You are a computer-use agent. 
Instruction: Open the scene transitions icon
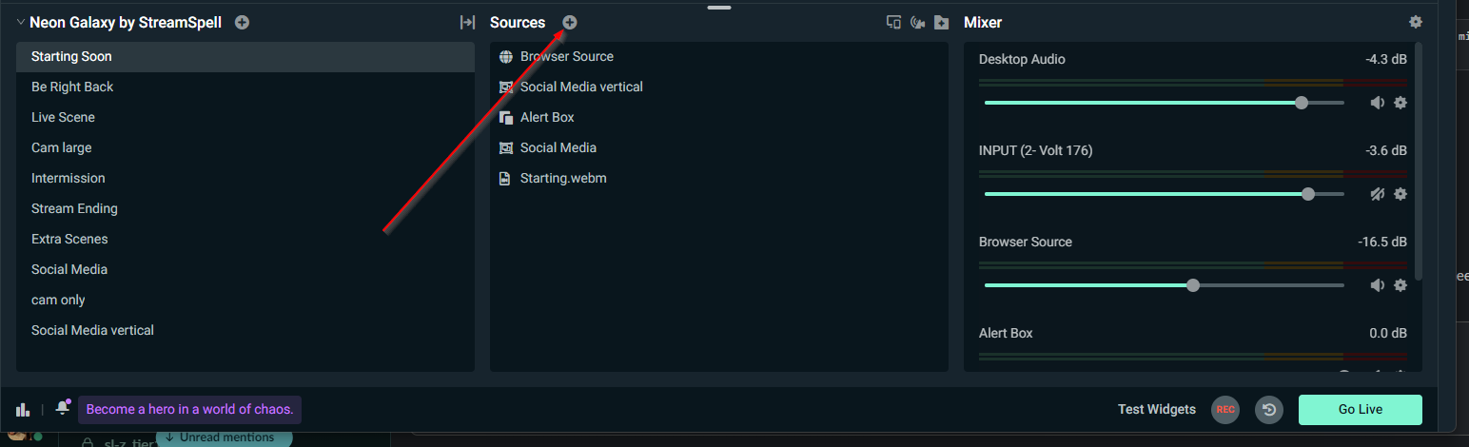pos(467,23)
